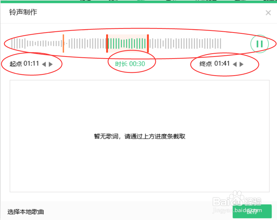
Task: Click the green highlighted waveform selection
Action: coord(127,43)
